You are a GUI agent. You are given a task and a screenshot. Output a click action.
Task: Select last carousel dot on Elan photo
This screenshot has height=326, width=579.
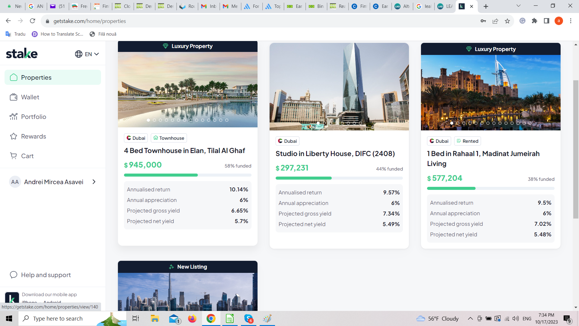point(227,120)
